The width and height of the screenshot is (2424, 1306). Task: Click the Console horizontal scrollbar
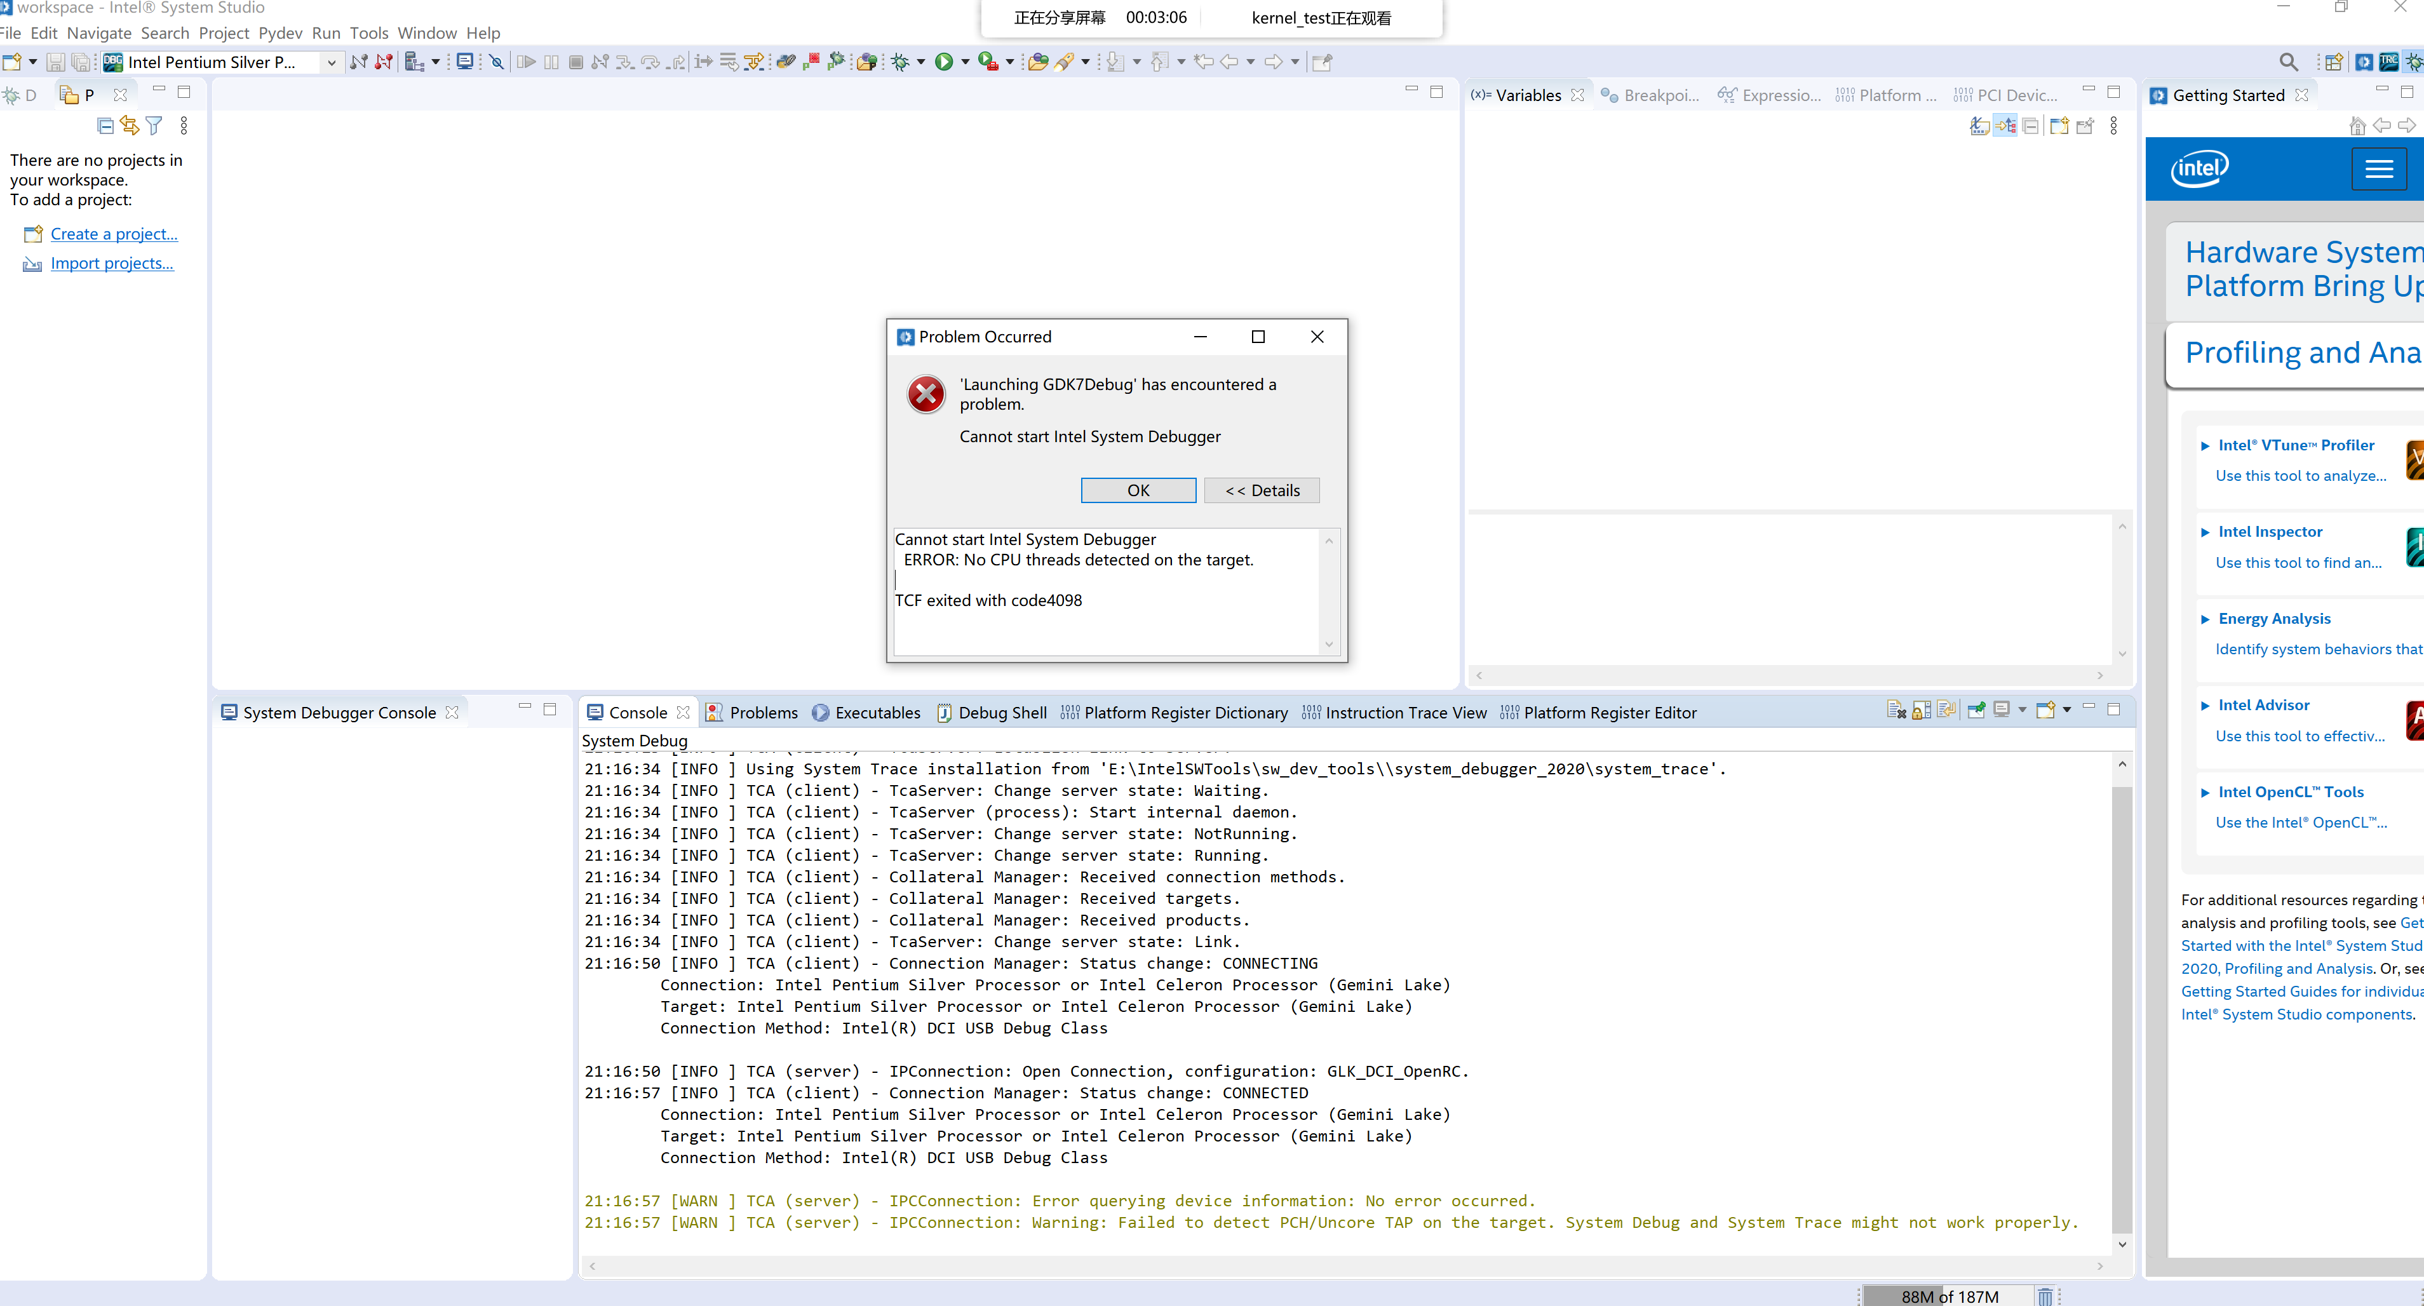pyautogui.click(x=1345, y=1267)
